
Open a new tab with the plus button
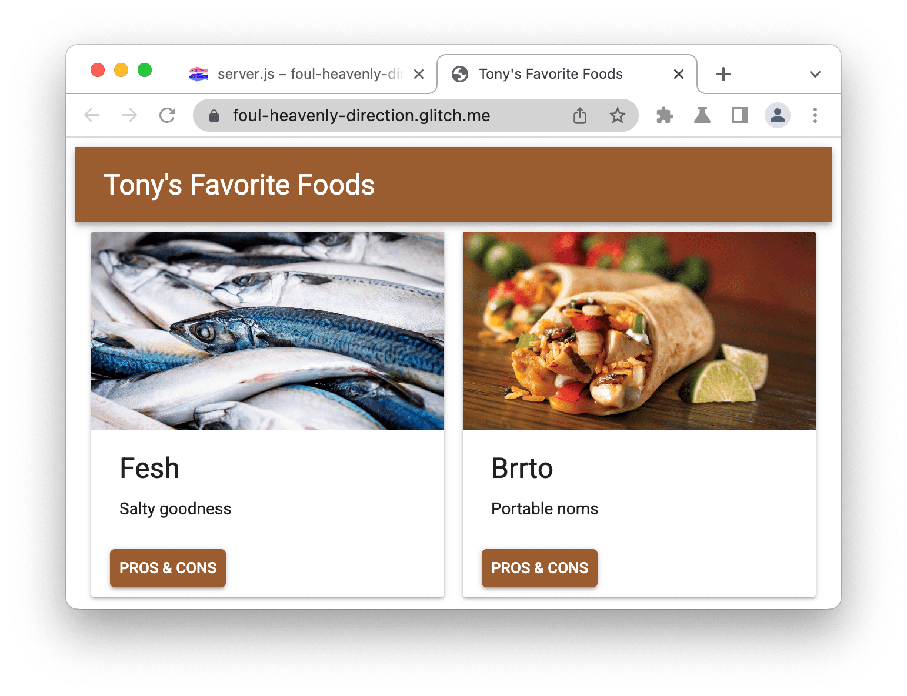click(x=723, y=74)
